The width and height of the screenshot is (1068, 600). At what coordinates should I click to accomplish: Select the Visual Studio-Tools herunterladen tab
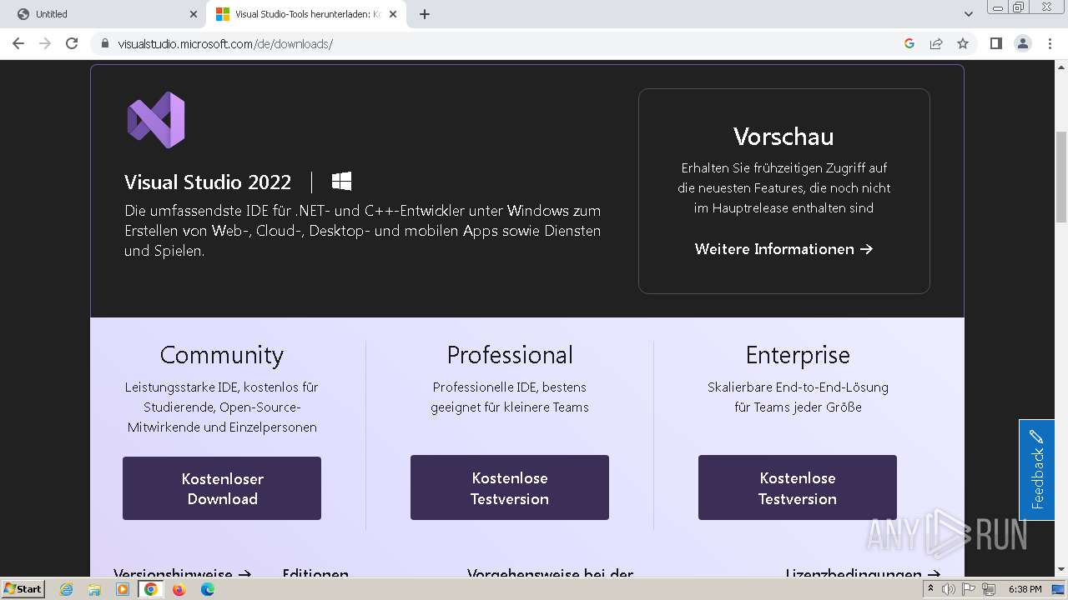pos(306,14)
